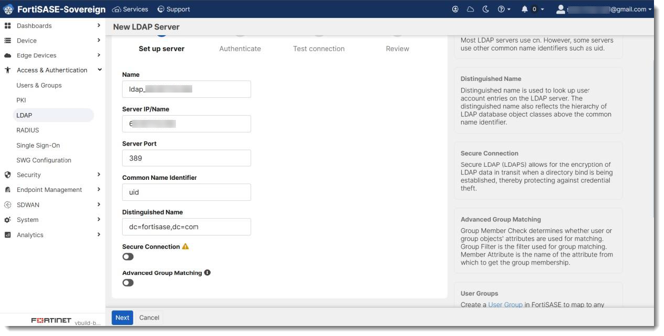Expand the Dashboards menu chevron
The image size is (664, 336).
coord(98,25)
